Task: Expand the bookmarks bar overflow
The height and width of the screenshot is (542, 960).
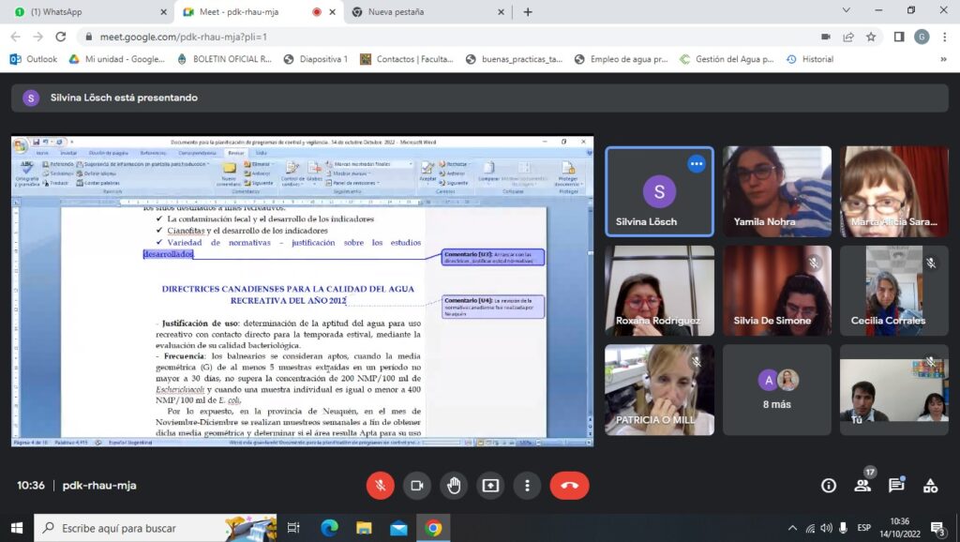Action: [943, 59]
